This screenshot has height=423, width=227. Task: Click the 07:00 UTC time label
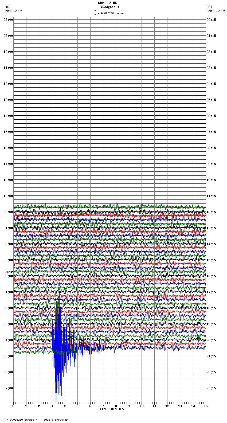tap(8, 388)
